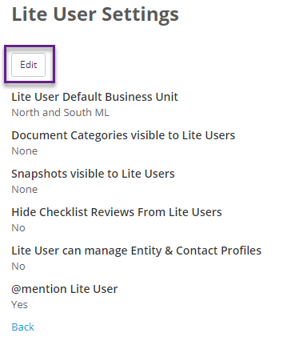Click the Edit button
The height and width of the screenshot is (353, 295).
coord(28,65)
